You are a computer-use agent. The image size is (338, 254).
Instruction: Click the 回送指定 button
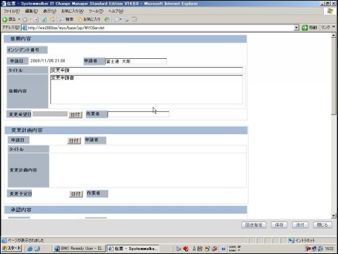[254, 225]
